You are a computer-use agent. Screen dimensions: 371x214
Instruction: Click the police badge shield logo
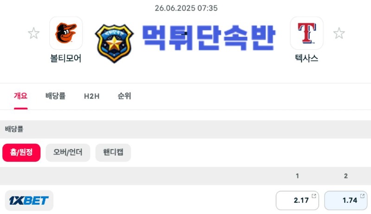[114, 44]
